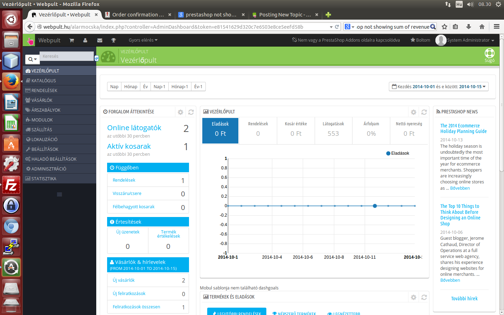Viewport: 504px width, 315px height.
Task: Open the system session gear menu
Action: pos(498,4)
